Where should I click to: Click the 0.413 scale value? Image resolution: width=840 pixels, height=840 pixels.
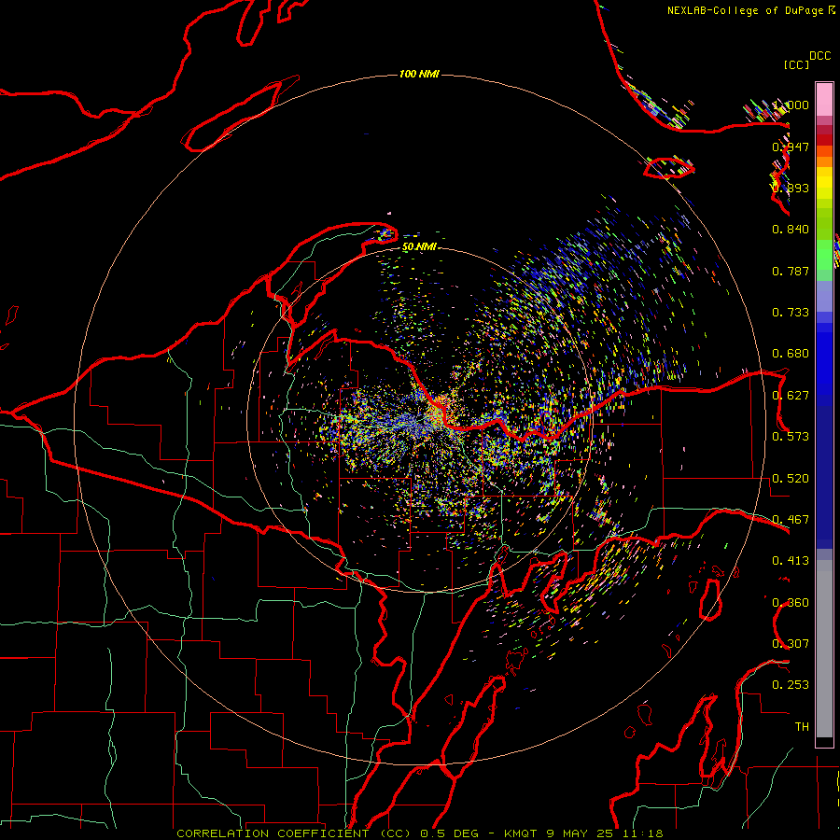click(791, 561)
